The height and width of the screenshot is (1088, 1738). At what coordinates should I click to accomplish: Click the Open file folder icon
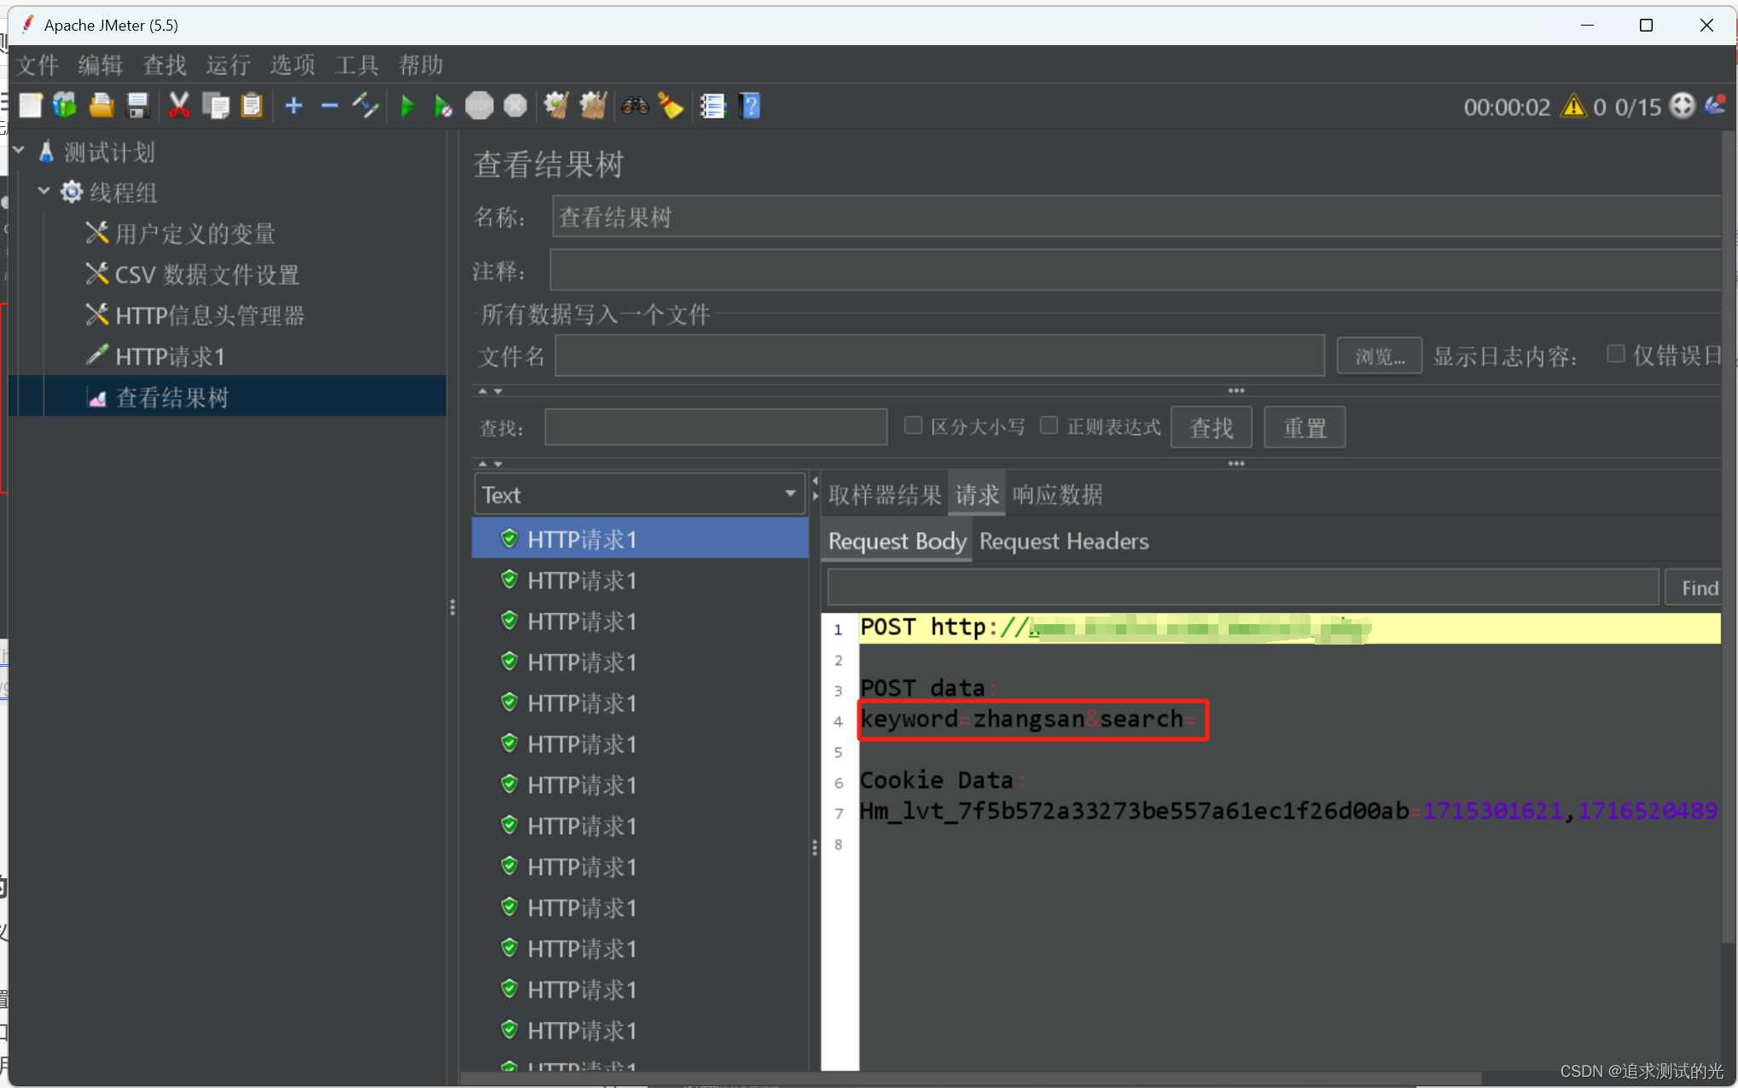[102, 106]
